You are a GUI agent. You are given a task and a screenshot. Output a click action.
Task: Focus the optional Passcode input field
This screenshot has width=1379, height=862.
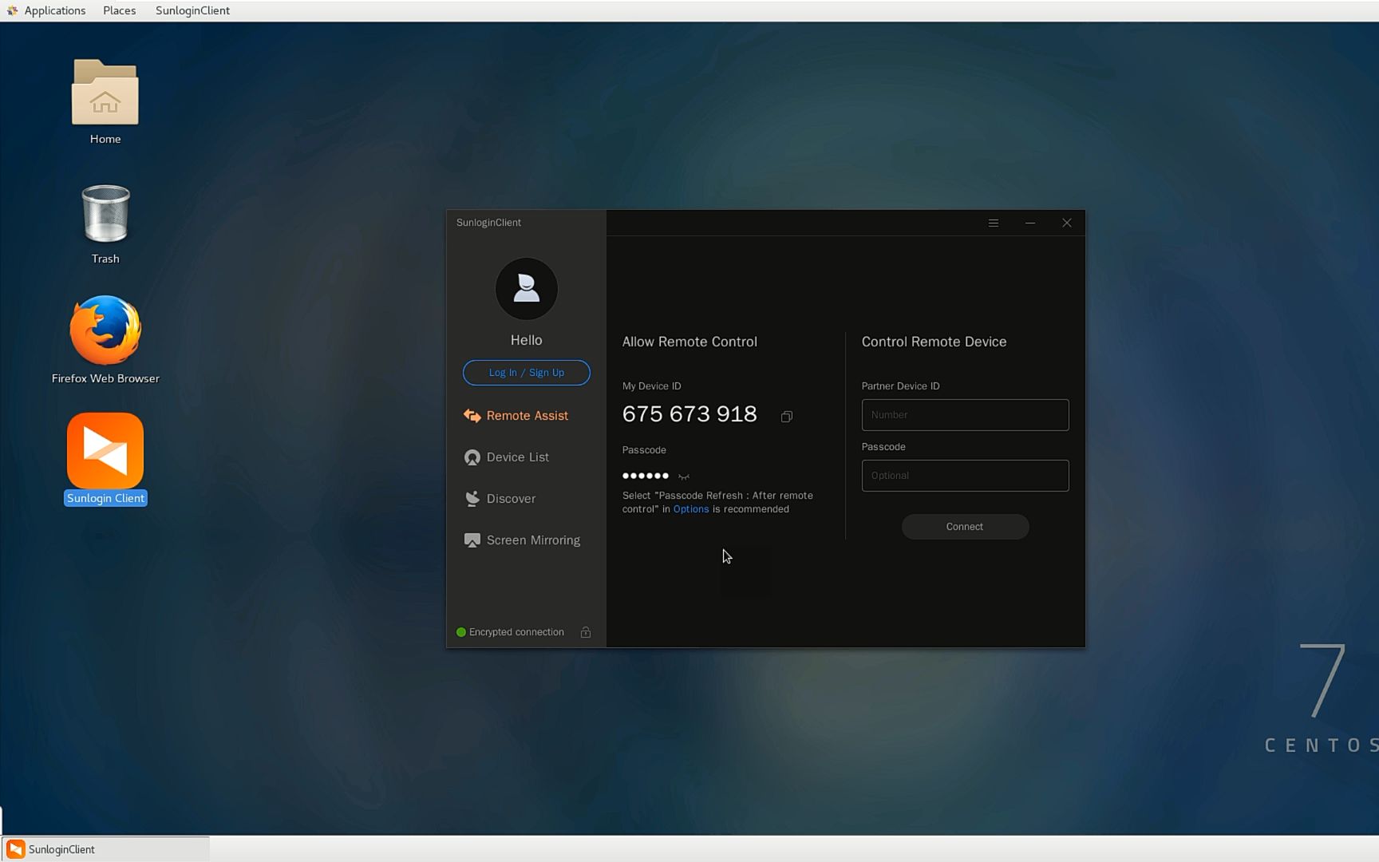pyautogui.click(x=965, y=476)
